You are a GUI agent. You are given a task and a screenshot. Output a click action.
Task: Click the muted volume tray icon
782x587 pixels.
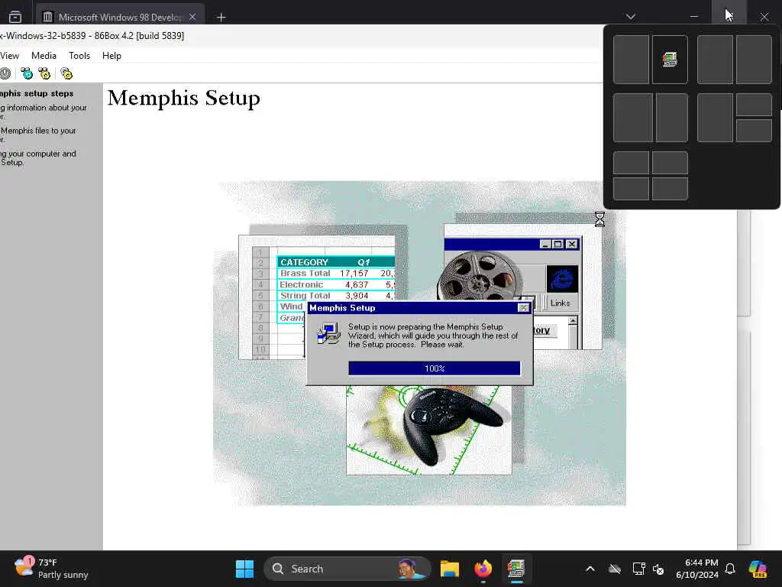[x=658, y=569]
